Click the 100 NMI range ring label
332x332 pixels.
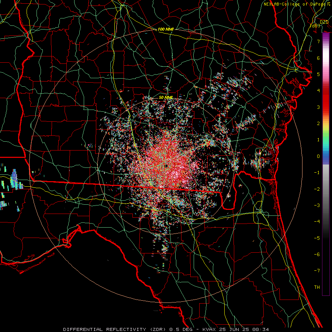pyautogui.click(x=166, y=29)
